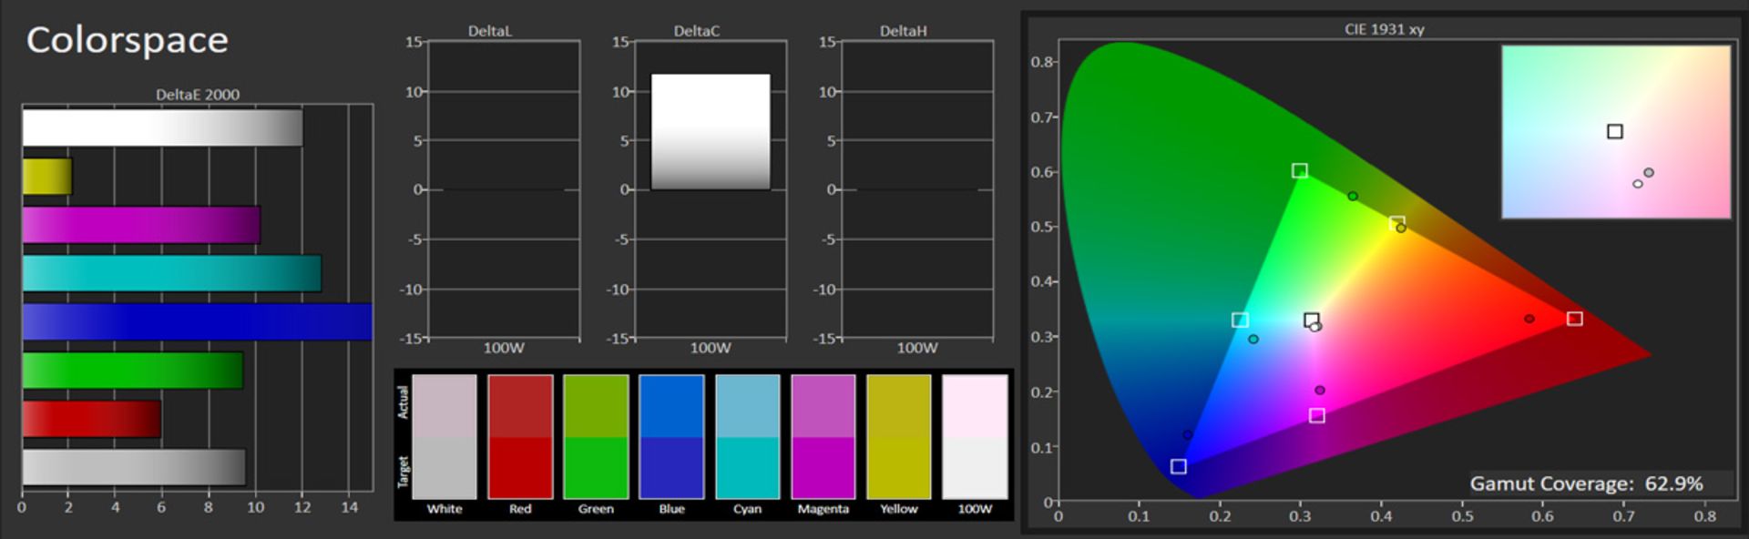Click the Target label beside the swatches
Screen dimensions: 1749x539
click(403, 472)
